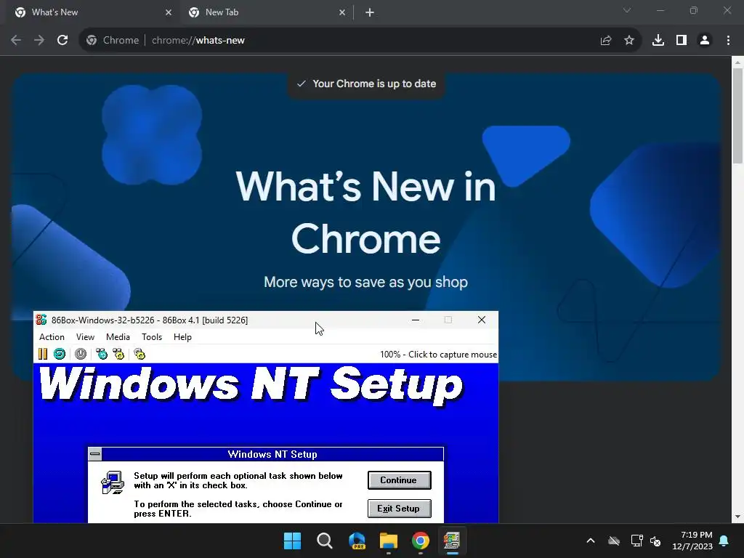Click the Chrome page vertical scrollbar thumb
The image size is (744, 558).
(x=737, y=116)
